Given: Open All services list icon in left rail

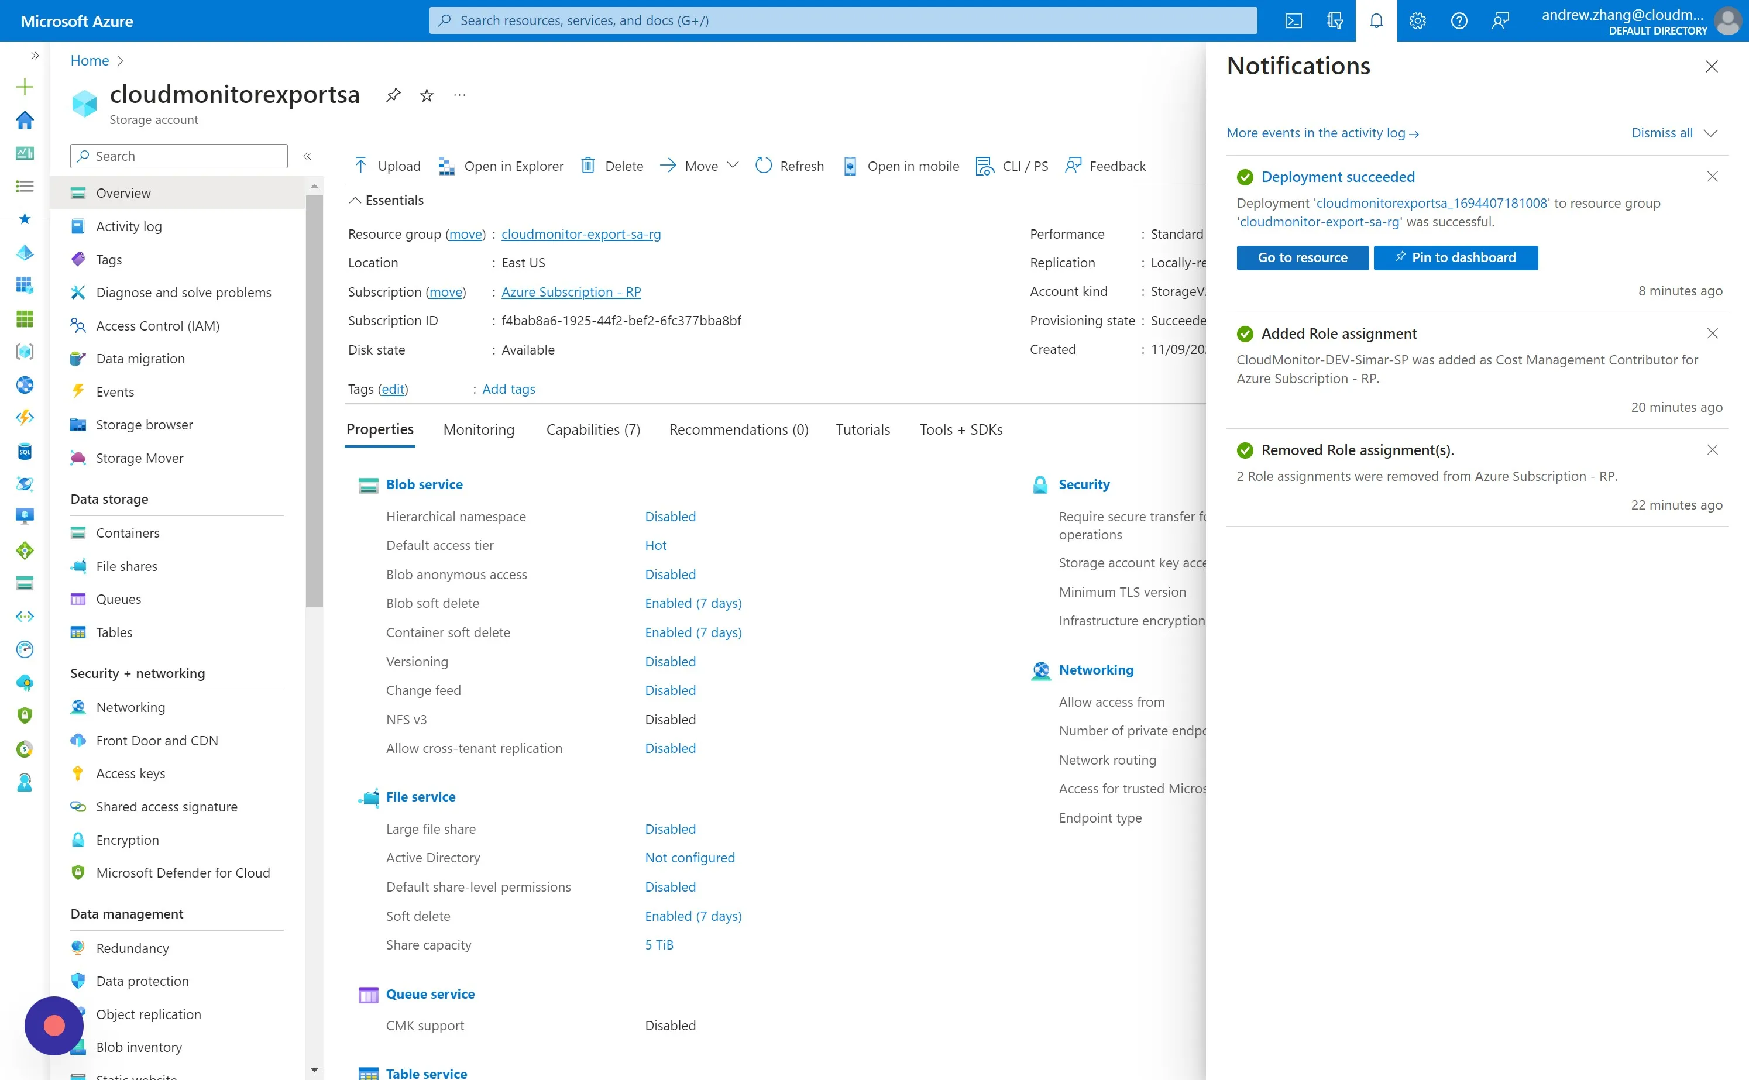Looking at the screenshot, I should click(25, 187).
